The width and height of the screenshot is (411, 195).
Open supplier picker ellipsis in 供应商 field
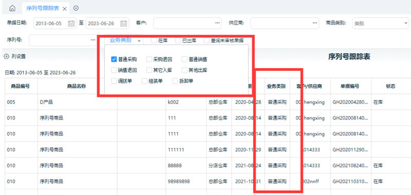click(x=314, y=23)
